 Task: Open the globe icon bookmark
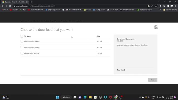click(63, 10)
